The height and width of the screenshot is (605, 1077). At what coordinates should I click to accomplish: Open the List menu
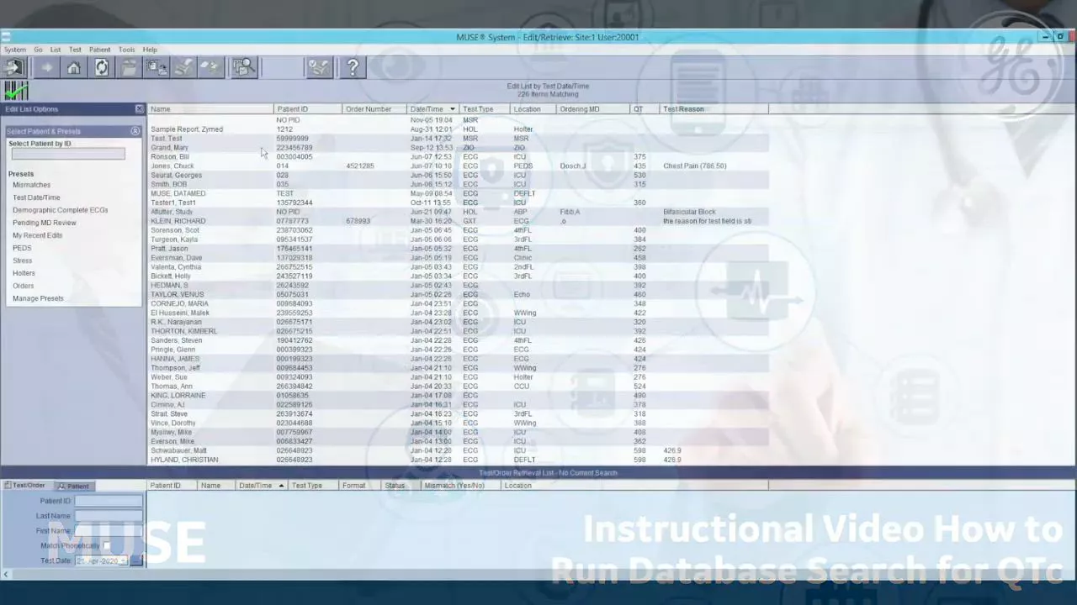[56, 50]
